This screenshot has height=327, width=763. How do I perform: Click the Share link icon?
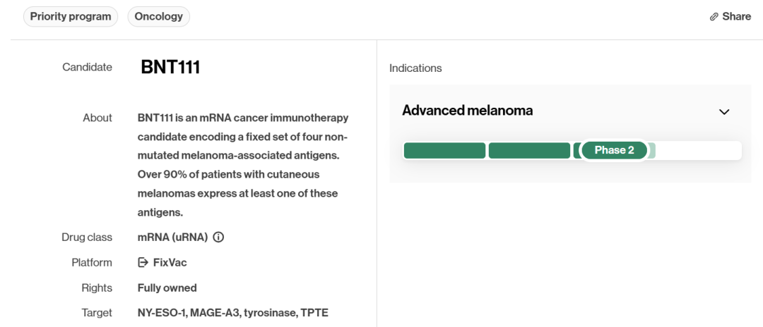714,16
